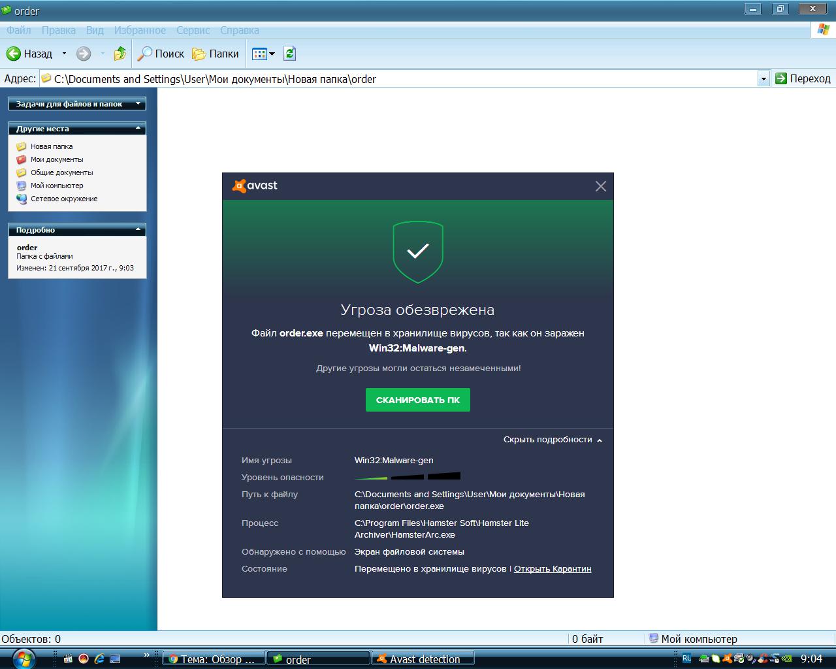Click Экран файловой системы text

tap(410, 552)
